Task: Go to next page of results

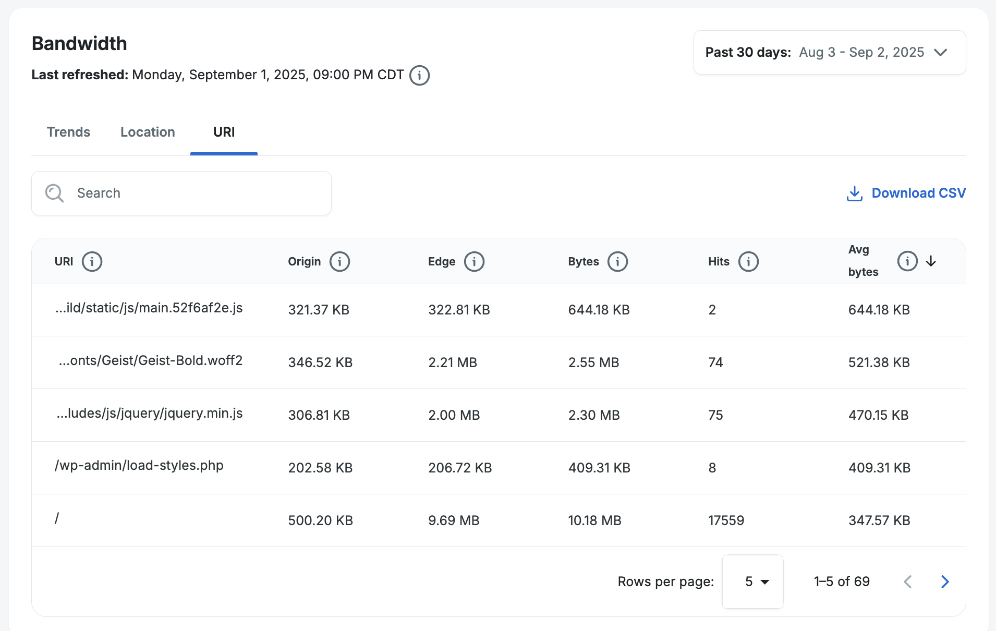Action: tap(944, 581)
